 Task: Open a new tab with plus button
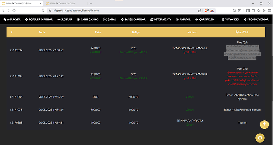click(x=91, y=4)
